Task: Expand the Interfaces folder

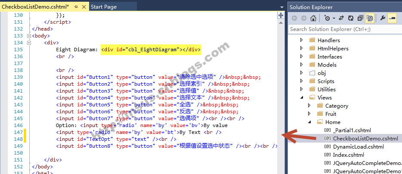Action: tap(301, 57)
